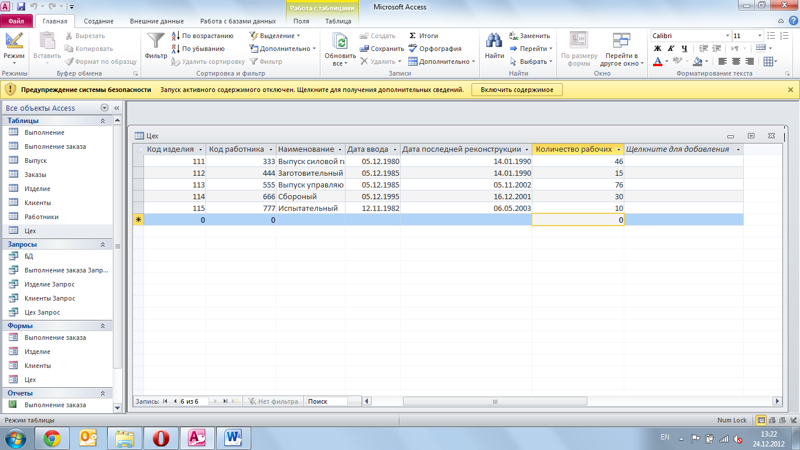The image size is (800, 450).
Task: Apply italic К formatting
Action: (671, 49)
